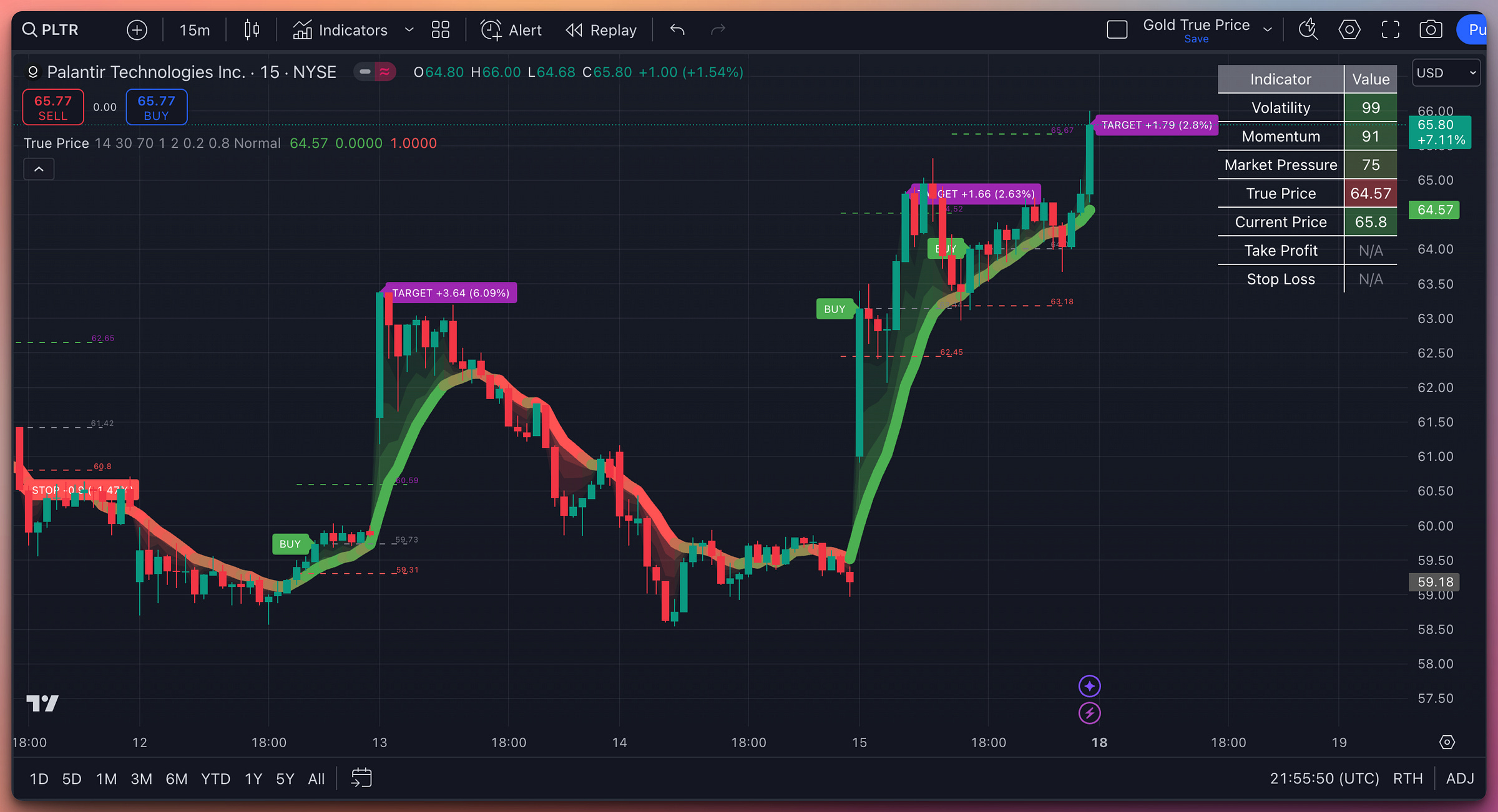
Task: Select the True Price indicator legend
Action: pos(56,143)
